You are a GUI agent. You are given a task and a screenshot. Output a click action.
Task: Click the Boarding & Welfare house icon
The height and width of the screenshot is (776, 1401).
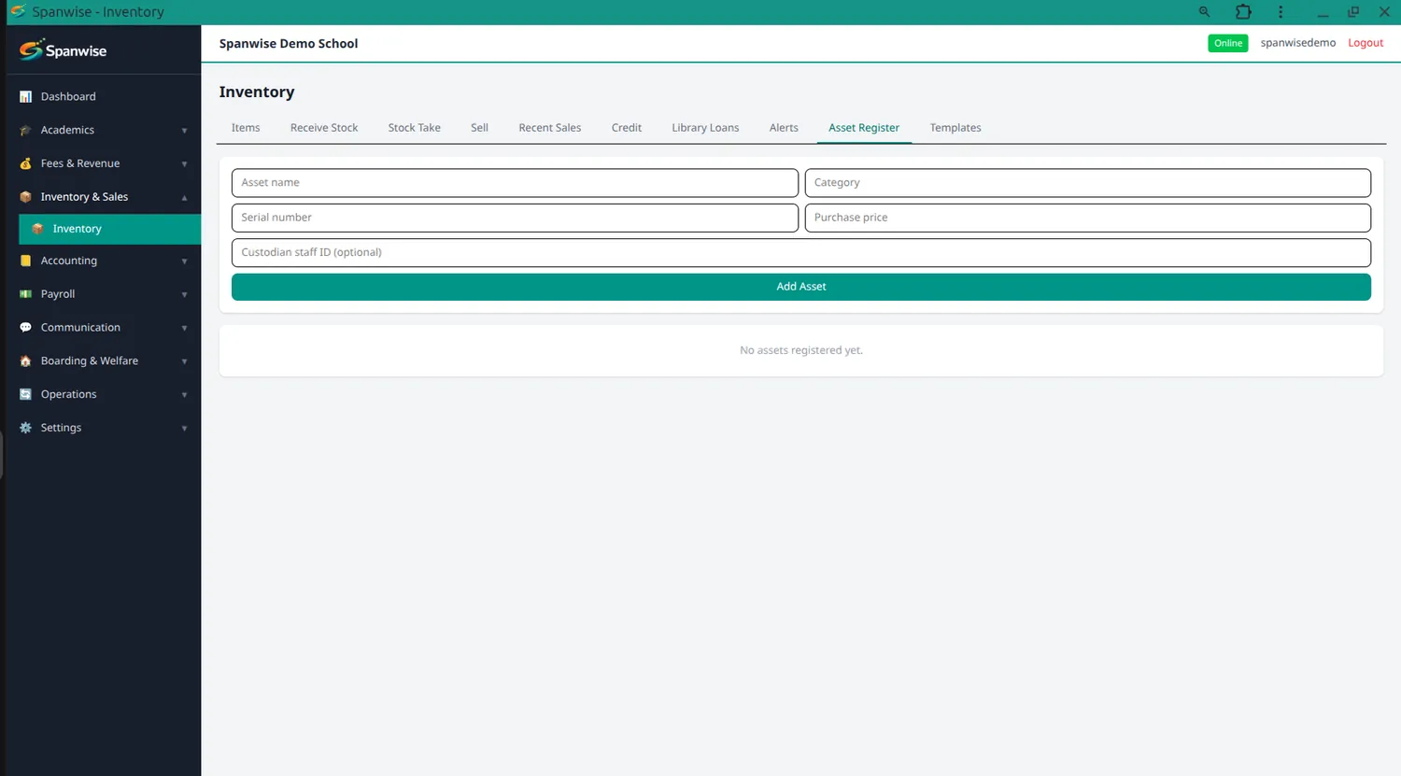[25, 361]
